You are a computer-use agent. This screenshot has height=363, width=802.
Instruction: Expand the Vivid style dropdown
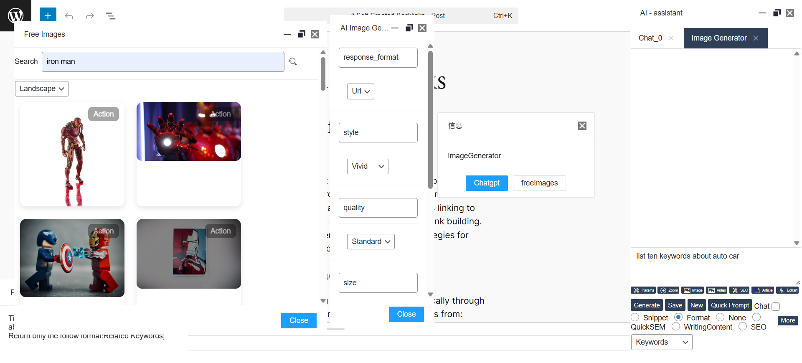(368, 166)
